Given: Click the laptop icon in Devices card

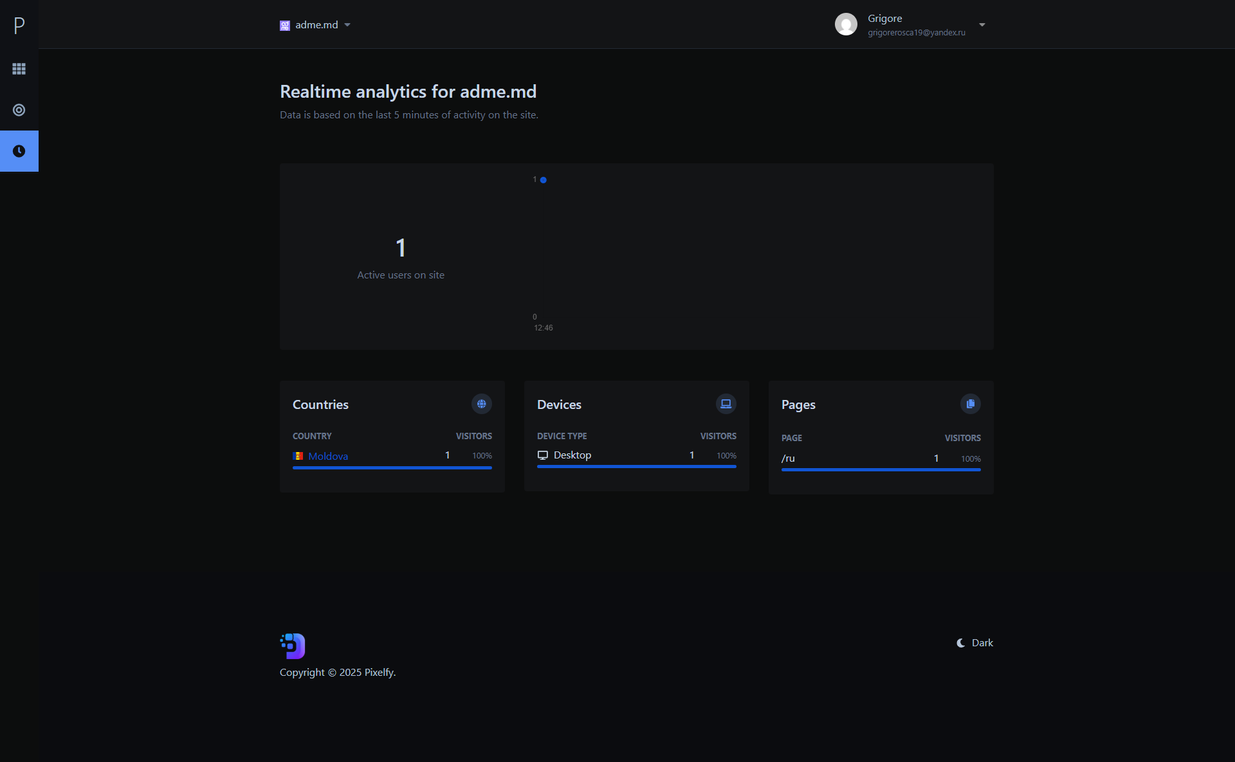Looking at the screenshot, I should coord(726,404).
